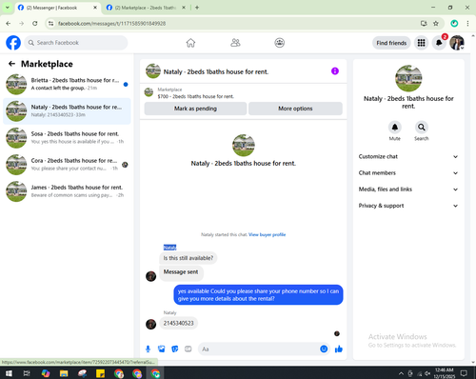Click the highlighted Nataly sender name
476x379 pixels.
coord(169,248)
